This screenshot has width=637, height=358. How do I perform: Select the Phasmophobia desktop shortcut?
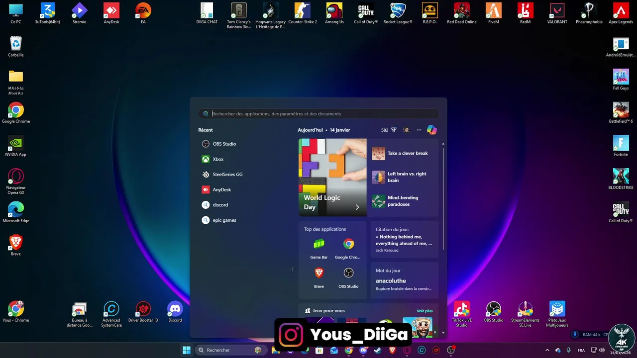click(x=589, y=13)
